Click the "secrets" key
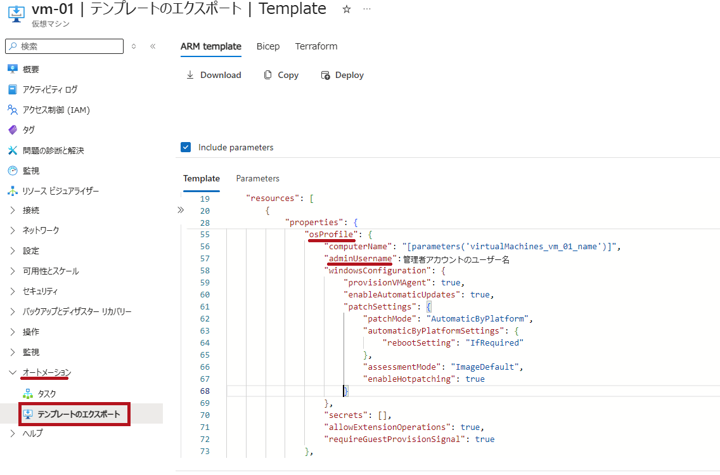720x475 pixels. tap(346, 415)
